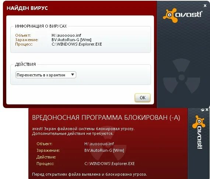Viewport: 210px width, 179px height.
Task: Click object path 'H:\auoouo.inf' in the popup
Action: point(99,144)
